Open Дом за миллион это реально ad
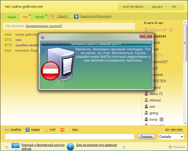The width and height of the screenshot is (188, 151). point(97,145)
